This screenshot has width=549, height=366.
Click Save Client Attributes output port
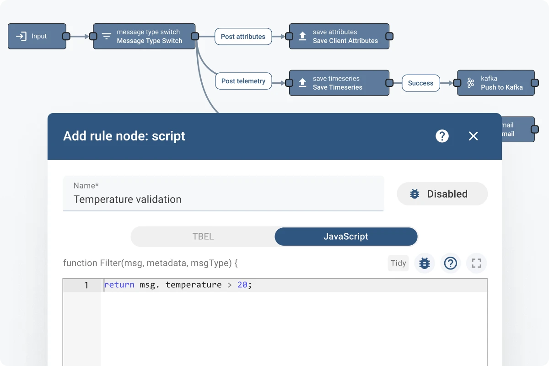point(389,36)
